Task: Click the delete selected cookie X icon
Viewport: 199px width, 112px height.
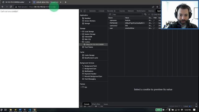Action: click(149, 15)
